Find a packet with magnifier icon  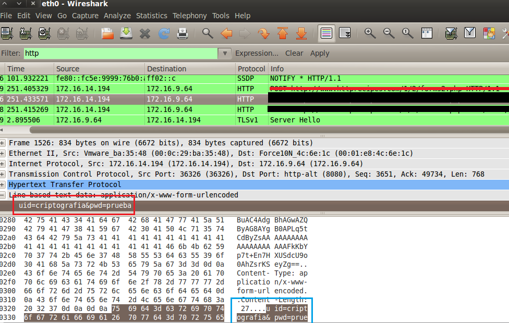pos(208,33)
